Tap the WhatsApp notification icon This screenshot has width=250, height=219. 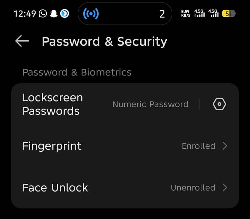pyautogui.click(x=43, y=13)
